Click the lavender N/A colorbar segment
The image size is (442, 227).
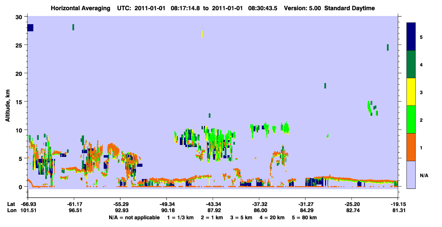411,175
